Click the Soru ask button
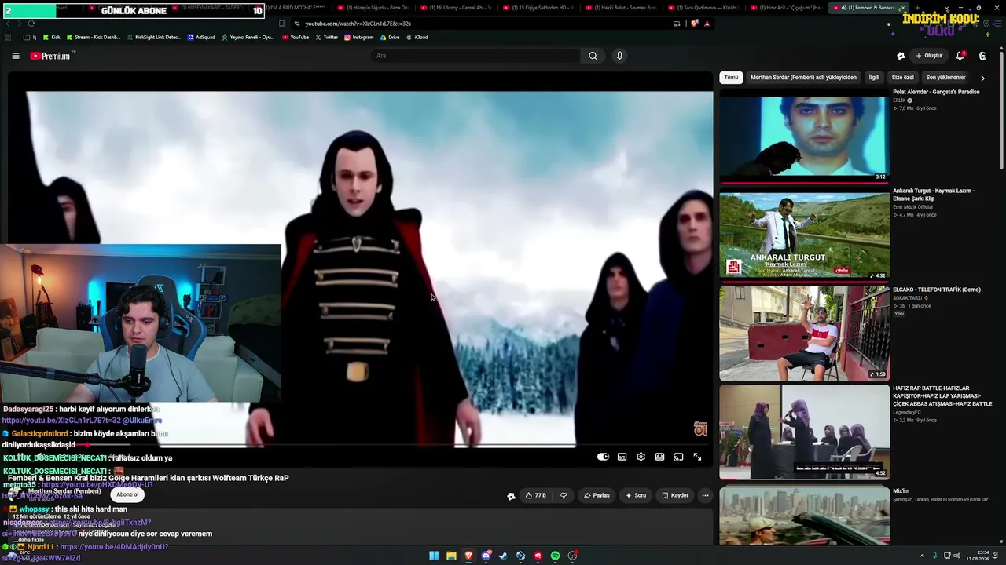Screen dimensions: 1006x565 636,495
